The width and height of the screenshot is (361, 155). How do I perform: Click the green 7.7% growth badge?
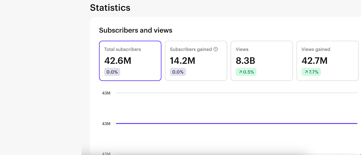point(312,72)
